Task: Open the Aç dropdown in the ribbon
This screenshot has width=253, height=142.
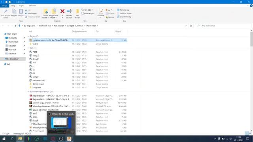Action: [109, 10]
